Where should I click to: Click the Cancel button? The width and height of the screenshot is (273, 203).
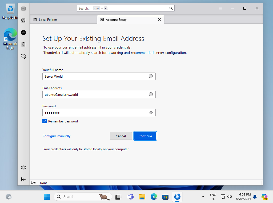[121, 136]
